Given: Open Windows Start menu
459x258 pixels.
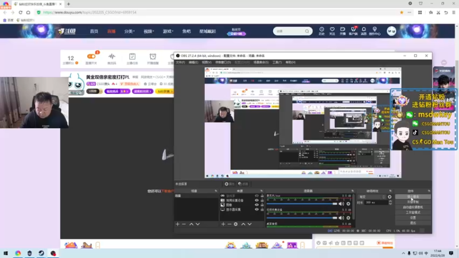Looking at the screenshot, I should 6,253.
